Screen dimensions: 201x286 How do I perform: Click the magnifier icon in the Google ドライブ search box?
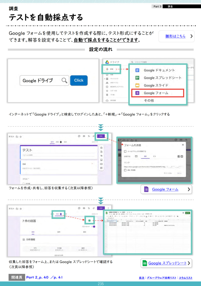(64, 80)
